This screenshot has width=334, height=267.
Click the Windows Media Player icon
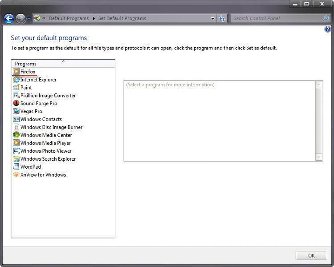pos(16,143)
